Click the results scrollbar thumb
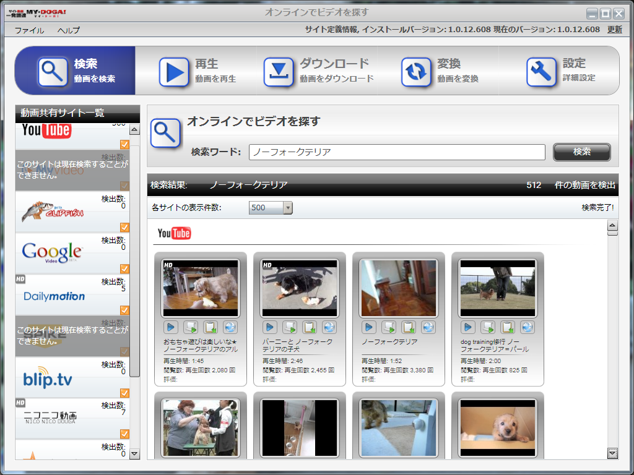The width and height of the screenshot is (634, 475). 612,233
